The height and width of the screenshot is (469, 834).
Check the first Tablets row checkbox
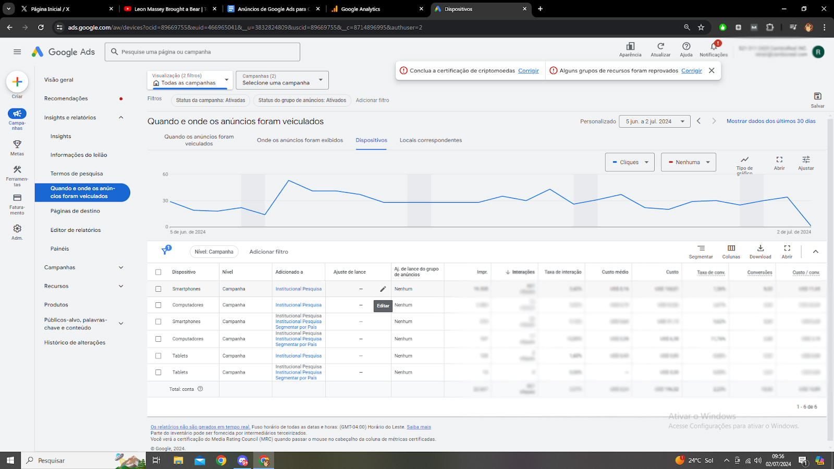click(x=158, y=356)
